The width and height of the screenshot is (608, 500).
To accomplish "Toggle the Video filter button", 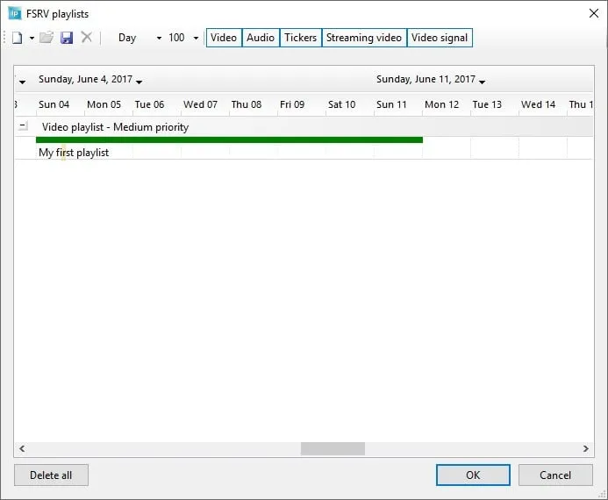I will coord(224,38).
